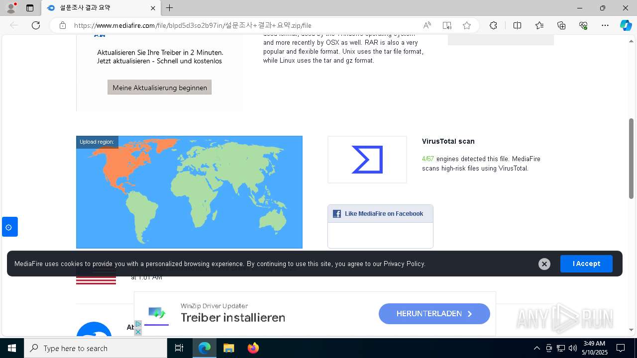
Task: Click I Accept cookie button
Action: tap(586, 264)
